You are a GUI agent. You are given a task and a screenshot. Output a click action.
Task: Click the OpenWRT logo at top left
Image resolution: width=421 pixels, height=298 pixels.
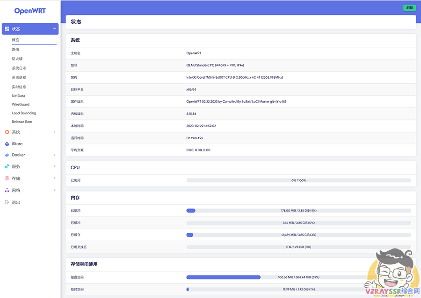tap(29, 9)
